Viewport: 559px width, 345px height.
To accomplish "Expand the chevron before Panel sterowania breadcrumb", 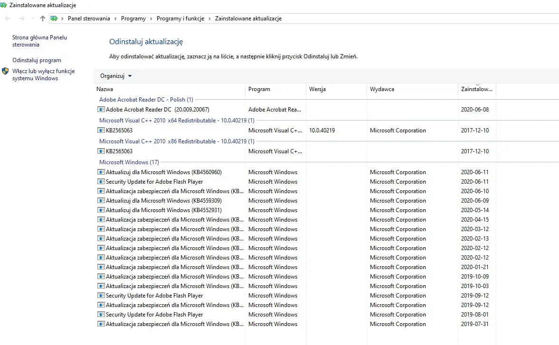I will pos(62,19).
